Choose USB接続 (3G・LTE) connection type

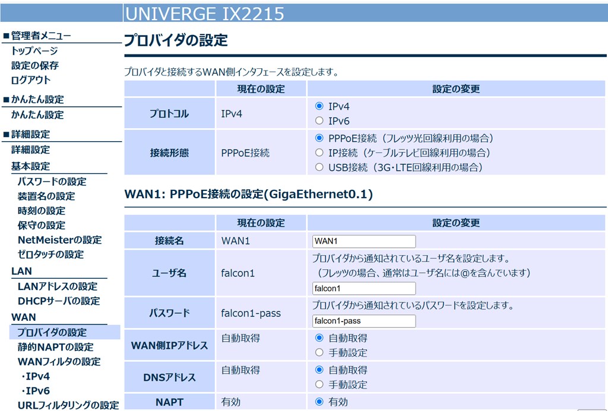tap(319, 167)
